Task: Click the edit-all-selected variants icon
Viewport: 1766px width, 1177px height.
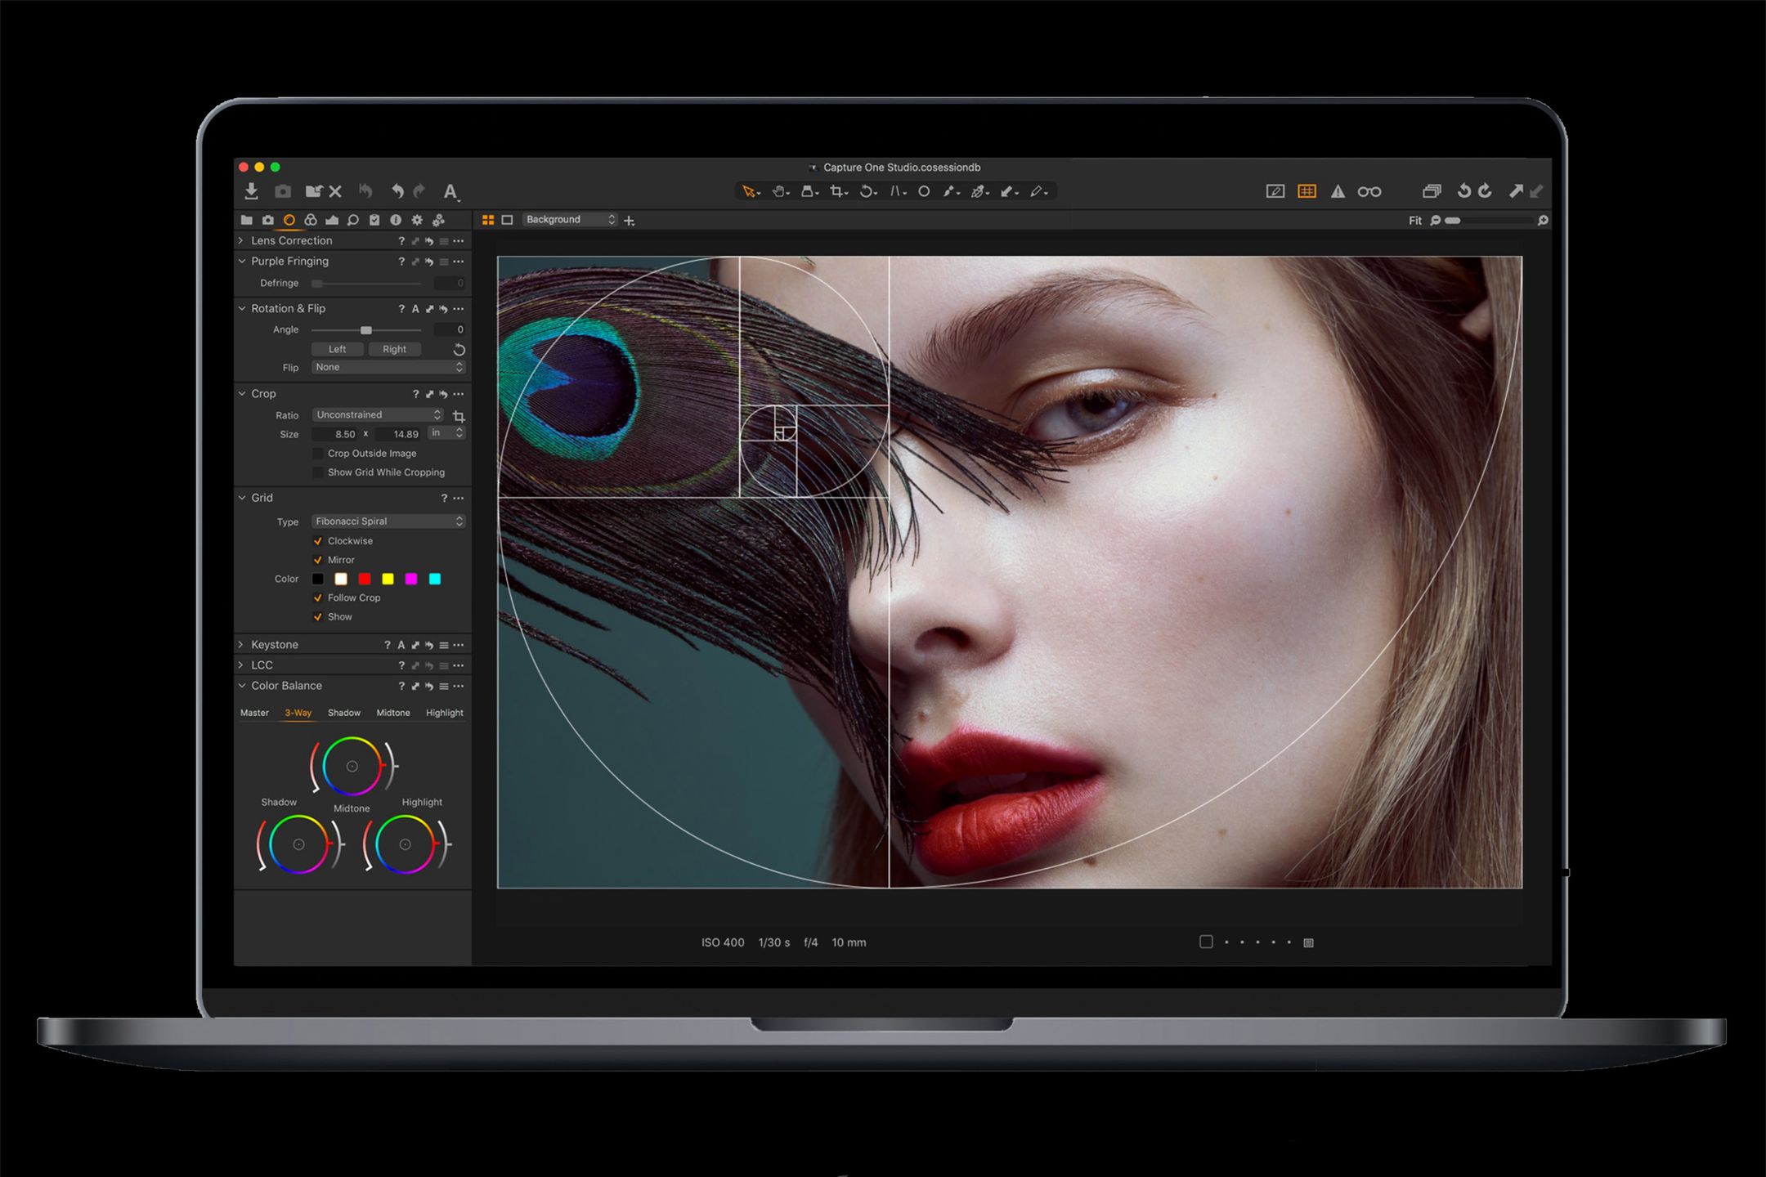Action: [x=1432, y=191]
